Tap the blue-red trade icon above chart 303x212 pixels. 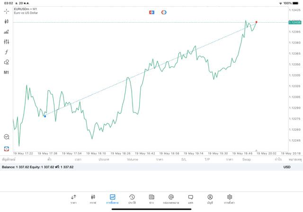pos(151,12)
